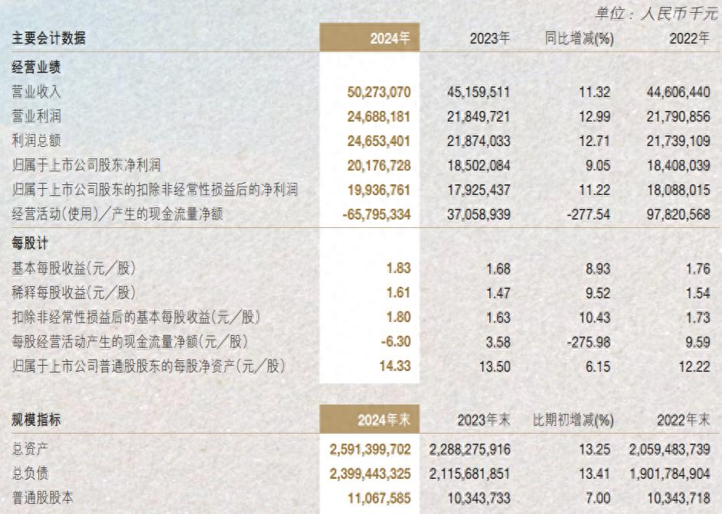
Task: Click the total assets value 2,591,399,702
Action: [370, 449]
